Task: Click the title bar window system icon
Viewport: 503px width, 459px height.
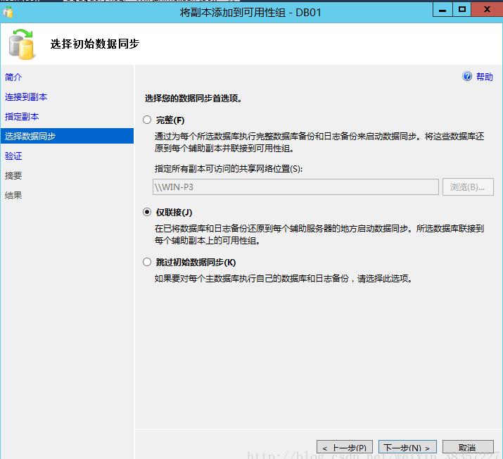Action: 8,12
